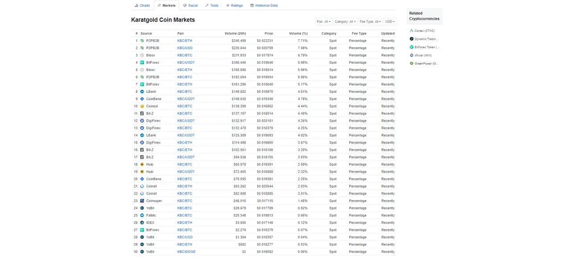Open KBC/USDT pair link for CoinBene row 9
571x258 pixels.
tap(186, 99)
